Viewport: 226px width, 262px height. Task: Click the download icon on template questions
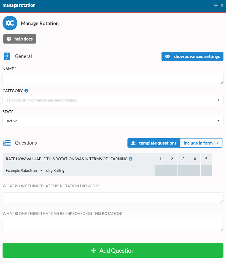click(x=133, y=143)
